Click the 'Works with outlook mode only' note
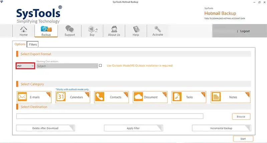This screenshot has width=267, height=143. pyautogui.click(x=72, y=89)
